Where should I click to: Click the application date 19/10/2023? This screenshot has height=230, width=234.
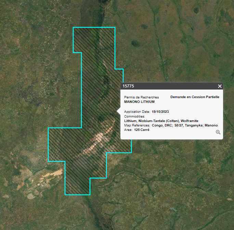coord(160,112)
